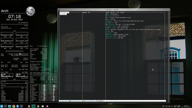This screenshot has height=108, width=192.
Task: Click the large 07:18 Conky desktop clock
Action: tap(14, 16)
